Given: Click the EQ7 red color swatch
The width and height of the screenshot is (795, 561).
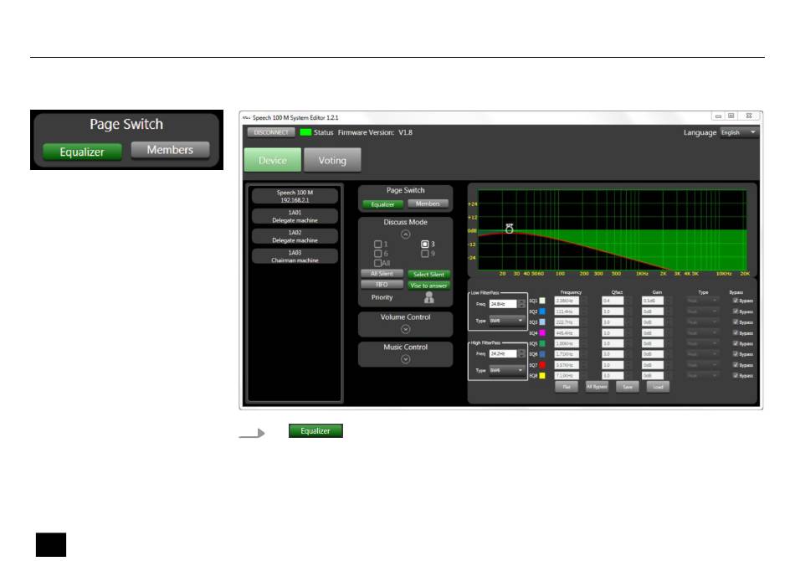Looking at the screenshot, I should pos(542,365).
